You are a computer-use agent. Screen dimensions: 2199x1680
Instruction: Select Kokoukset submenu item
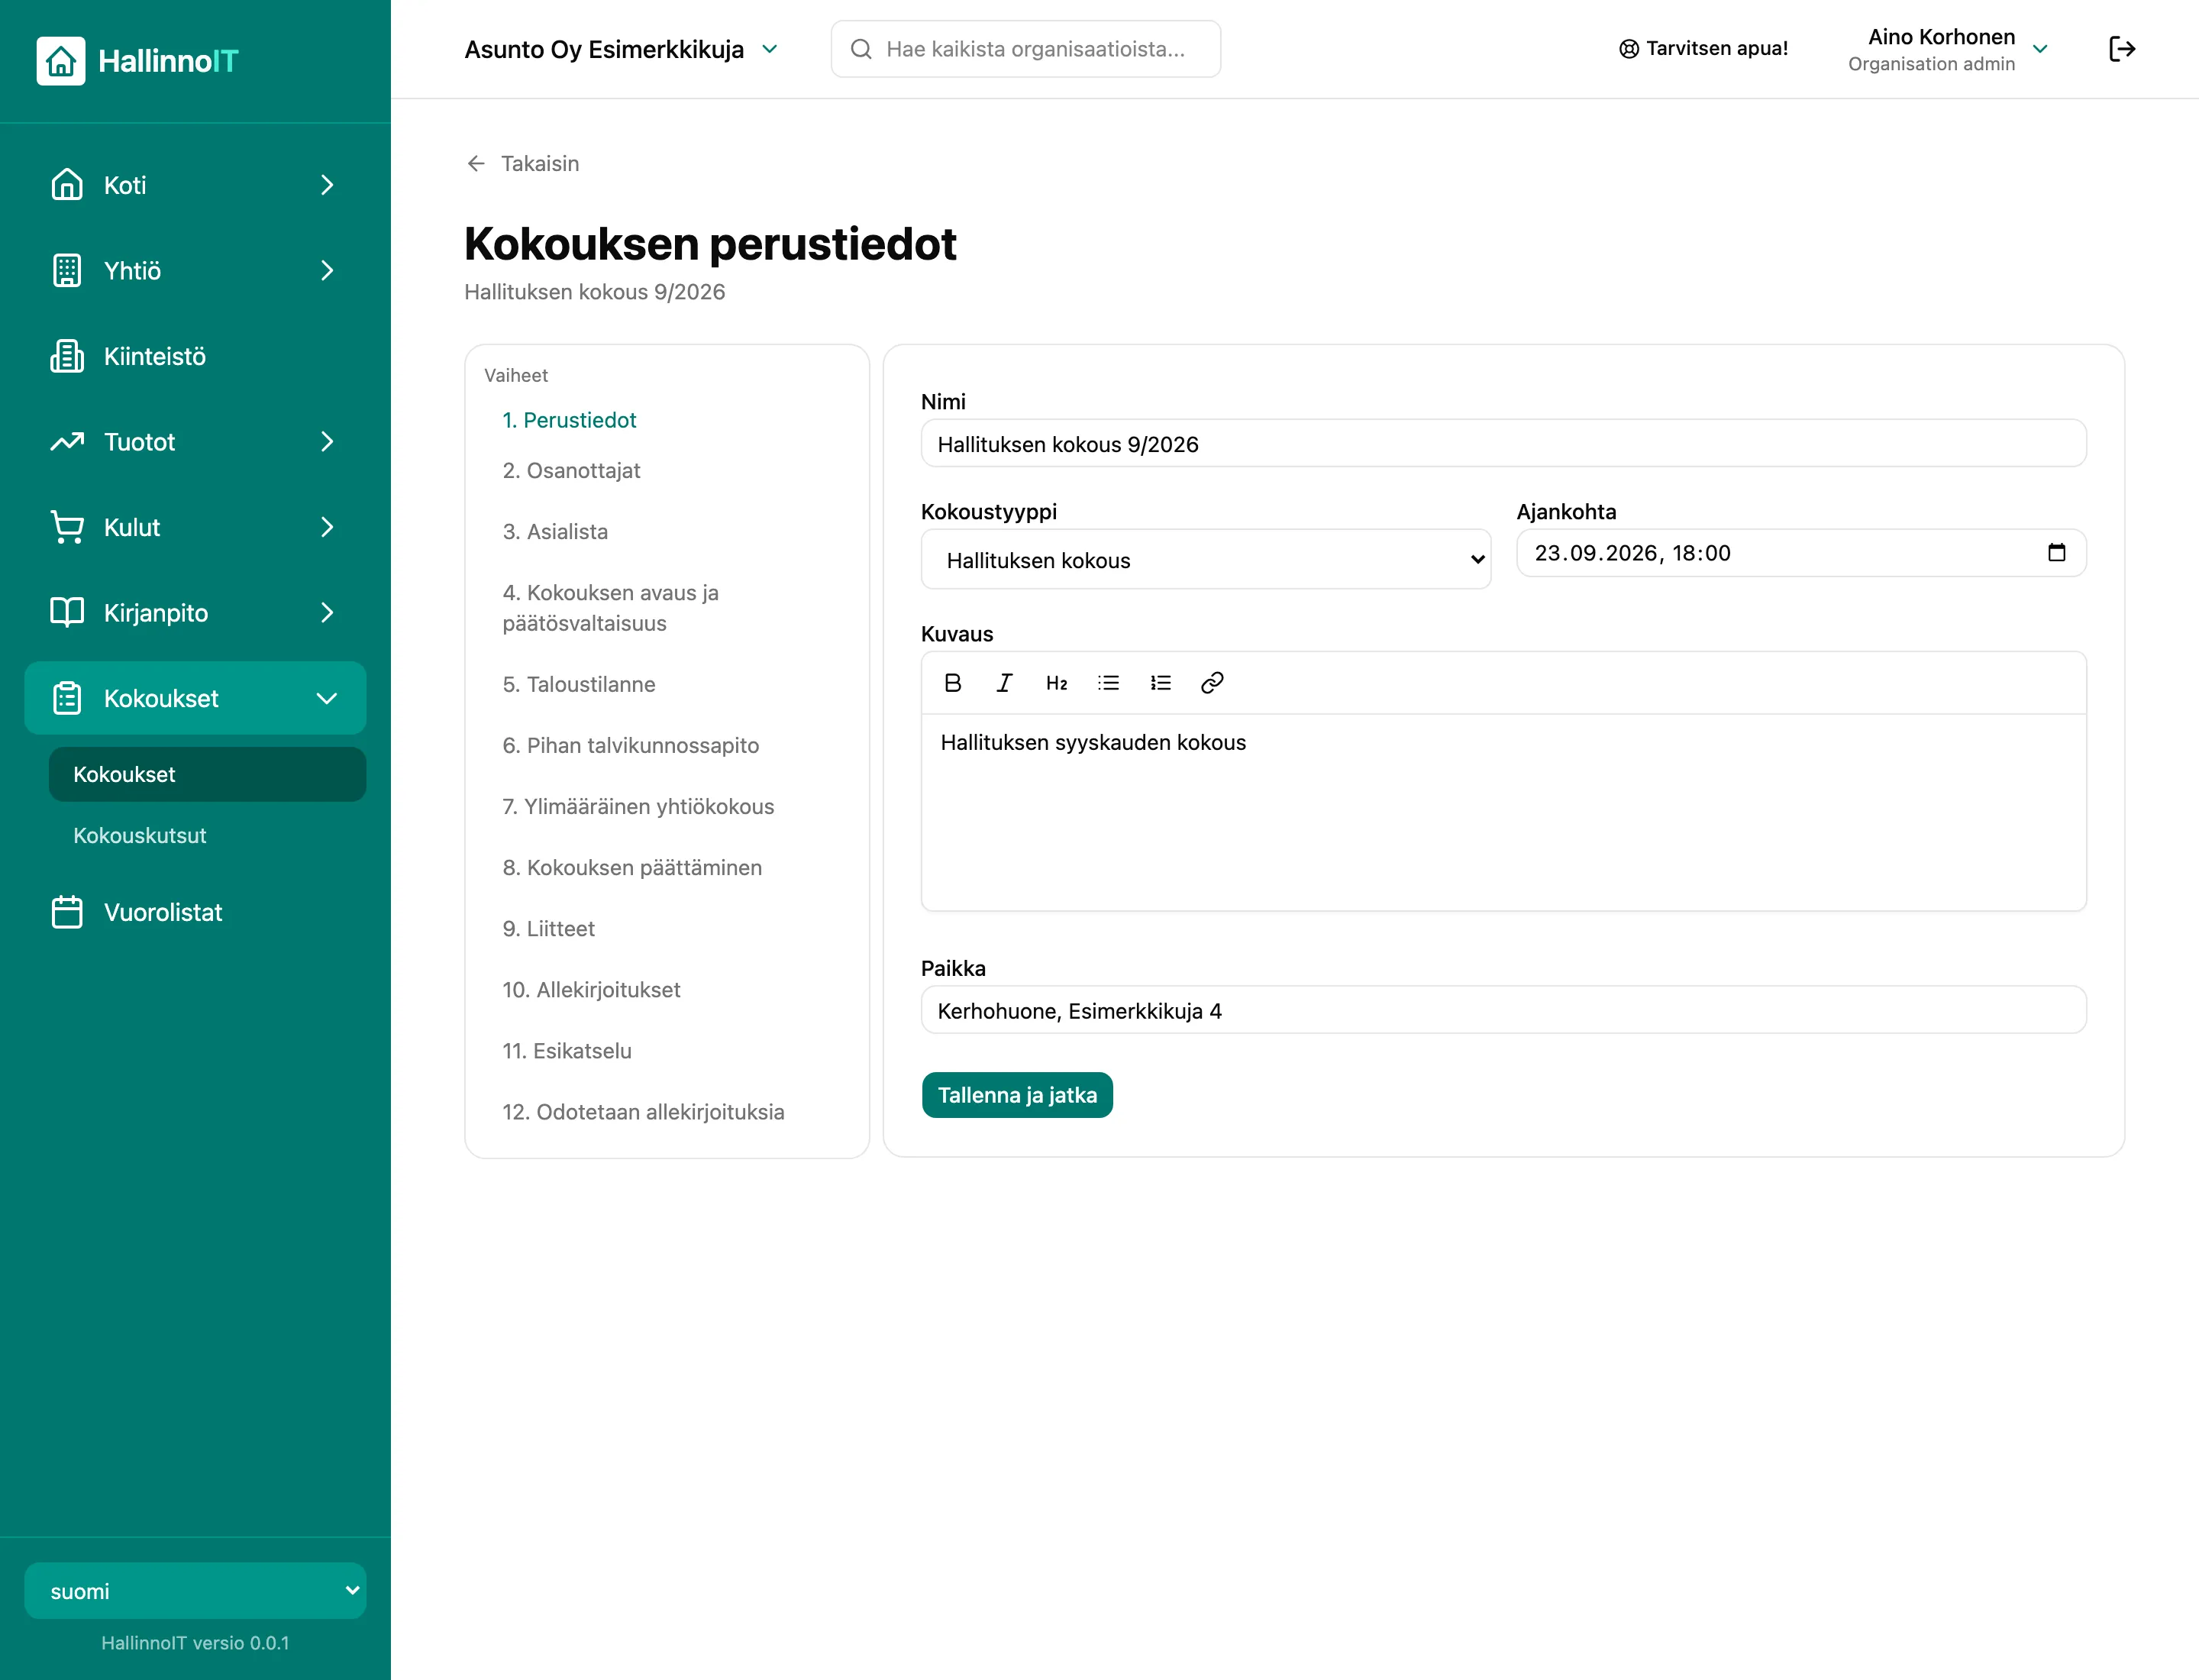point(207,774)
